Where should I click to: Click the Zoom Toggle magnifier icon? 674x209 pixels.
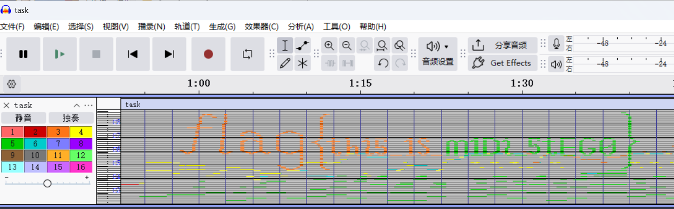400,46
